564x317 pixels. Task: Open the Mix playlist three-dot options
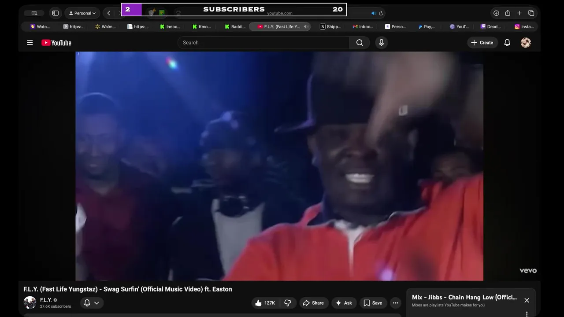(x=527, y=314)
